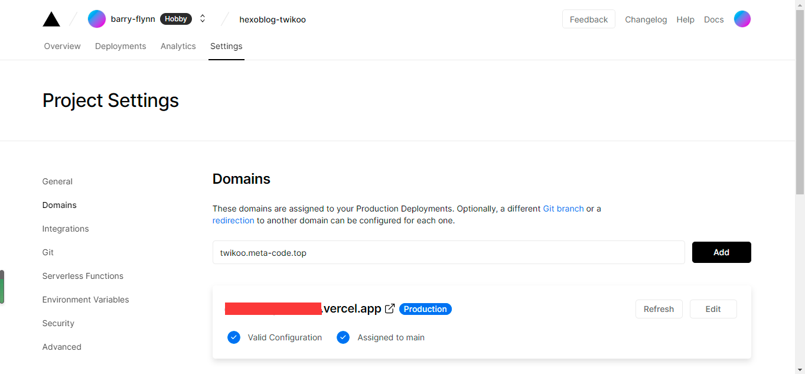The image size is (805, 374).
Task: Switch to the Deployments tab
Action: (x=120, y=46)
